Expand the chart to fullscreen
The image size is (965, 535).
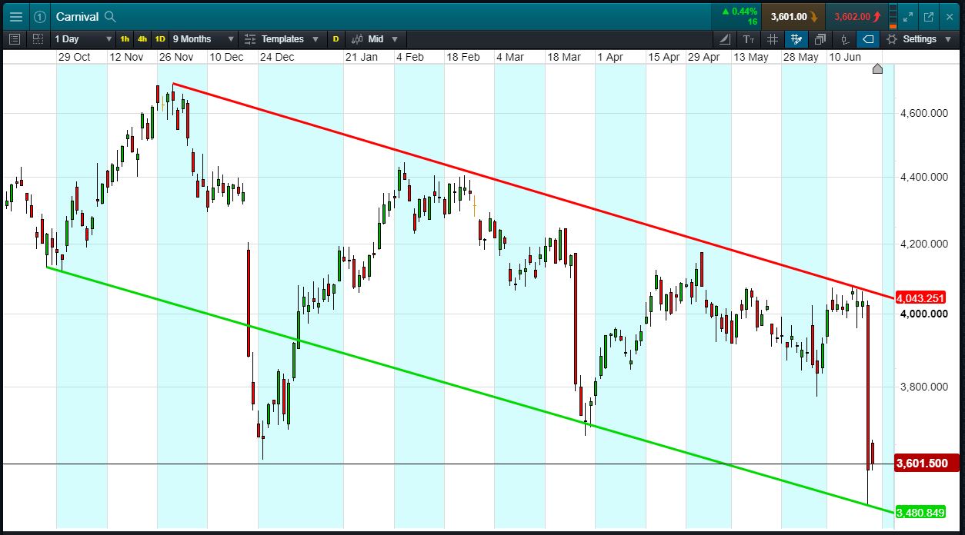pyautogui.click(x=909, y=16)
